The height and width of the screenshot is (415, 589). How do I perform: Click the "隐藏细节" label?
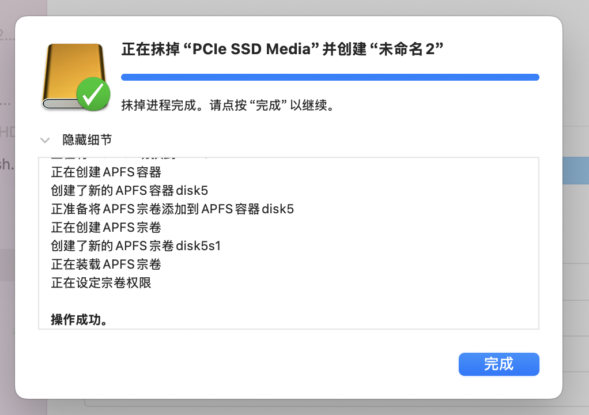point(87,140)
